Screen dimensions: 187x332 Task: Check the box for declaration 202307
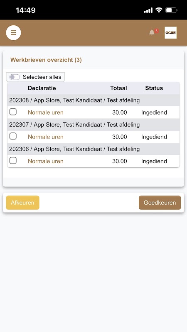pos(13,136)
